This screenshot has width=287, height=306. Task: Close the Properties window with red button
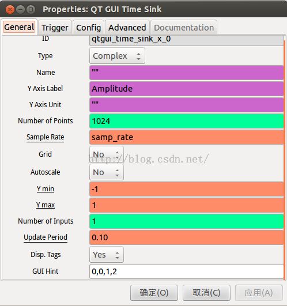pyautogui.click(x=10, y=9)
